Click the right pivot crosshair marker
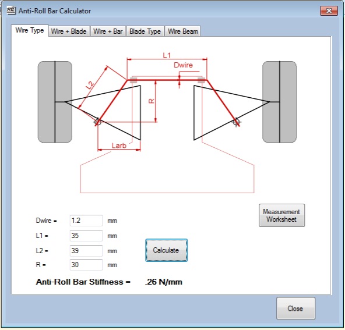The image size is (345, 330). pos(236,122)
